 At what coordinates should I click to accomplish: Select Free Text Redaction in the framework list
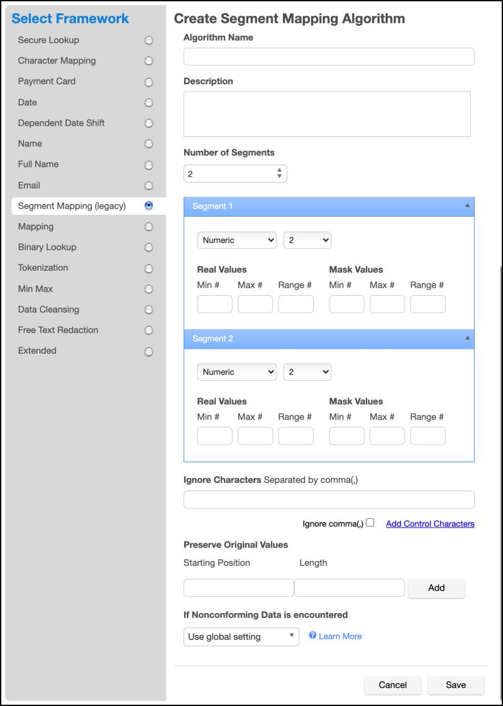[148, 330]
